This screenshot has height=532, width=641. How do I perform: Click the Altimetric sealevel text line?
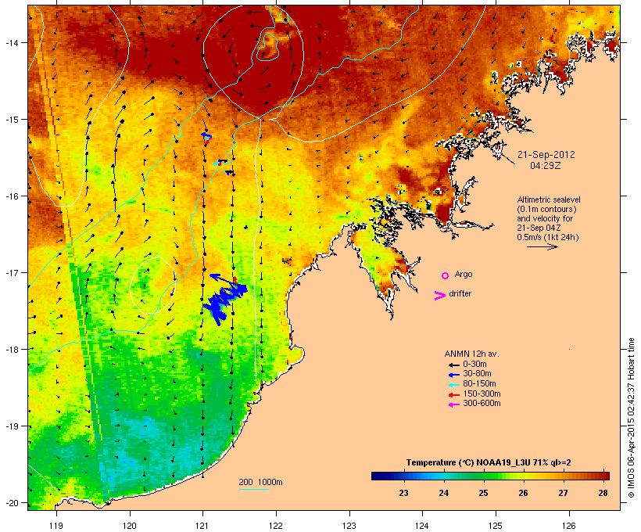pyautogui.click(x=549, y=199)
